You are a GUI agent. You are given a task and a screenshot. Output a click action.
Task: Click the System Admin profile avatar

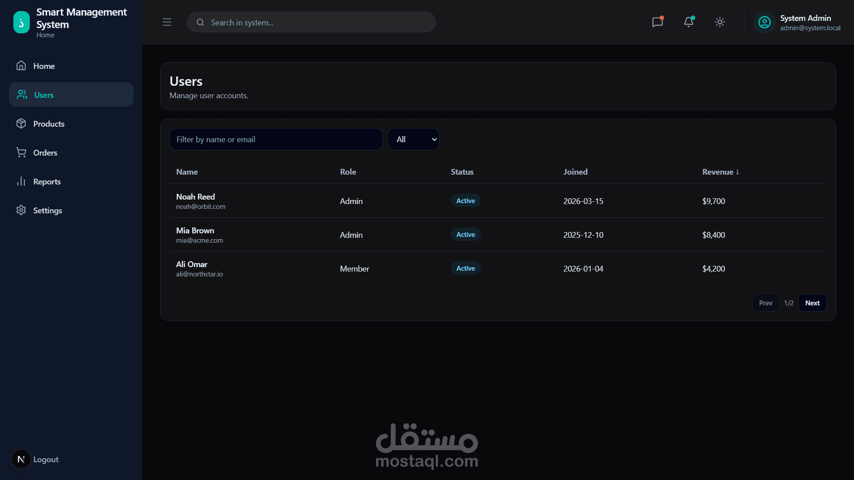764,22
